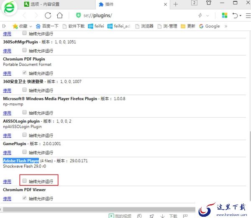Open the feifei bookmark
The image size is (251, 218).
click(x=96, y=26)
